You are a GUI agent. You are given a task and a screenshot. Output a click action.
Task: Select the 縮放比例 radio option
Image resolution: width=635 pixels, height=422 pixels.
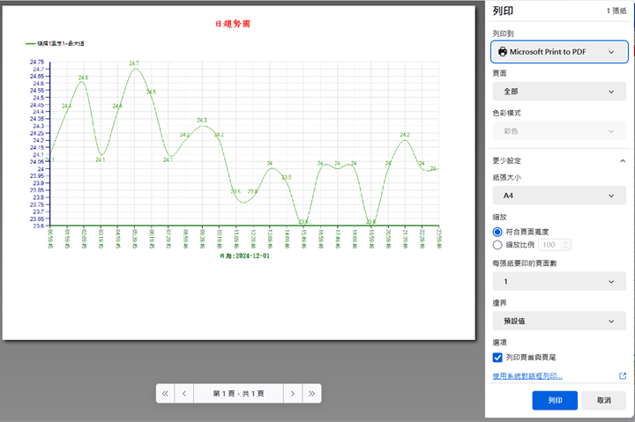[x=498, y=245]
